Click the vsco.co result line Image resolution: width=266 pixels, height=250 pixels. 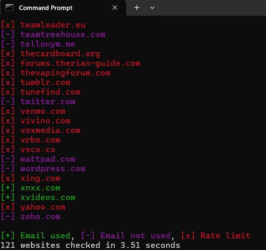click(x=28, y=150)
